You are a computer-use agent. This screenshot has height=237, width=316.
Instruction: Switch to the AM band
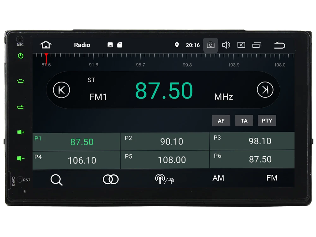click(x=218, y=178)
